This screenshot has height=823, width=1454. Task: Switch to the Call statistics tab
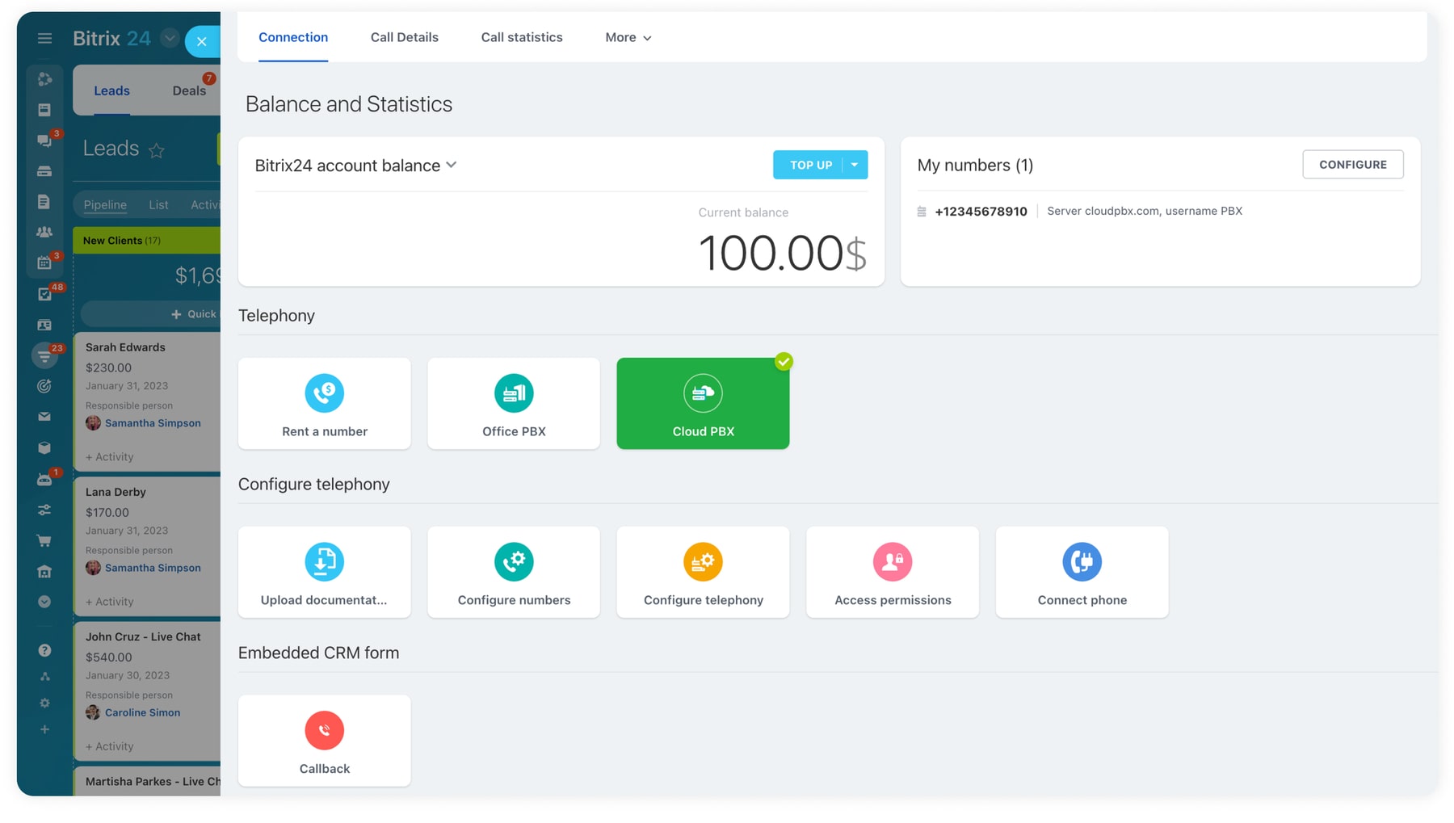(x=521, y=38)
